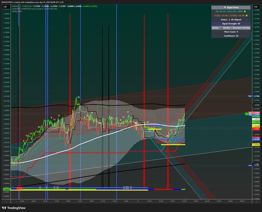This screenshot has height=212, width=262.
Task: Select the RISING 2024 indicator legend
Action: [17, 11]
